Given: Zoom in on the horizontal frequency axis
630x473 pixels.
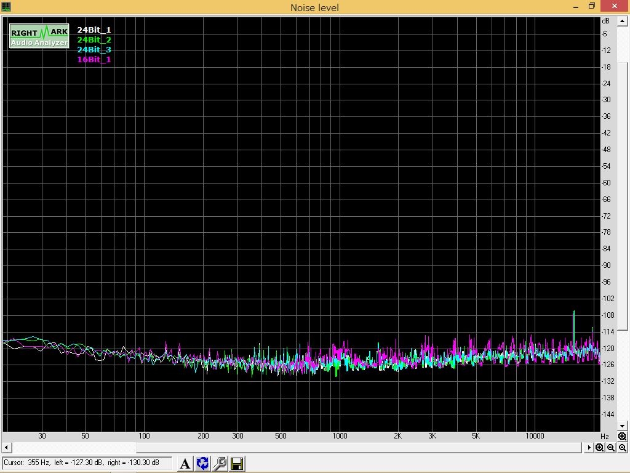Looking at the screenshot, I should pyautogui.click(x=600, y=448).
